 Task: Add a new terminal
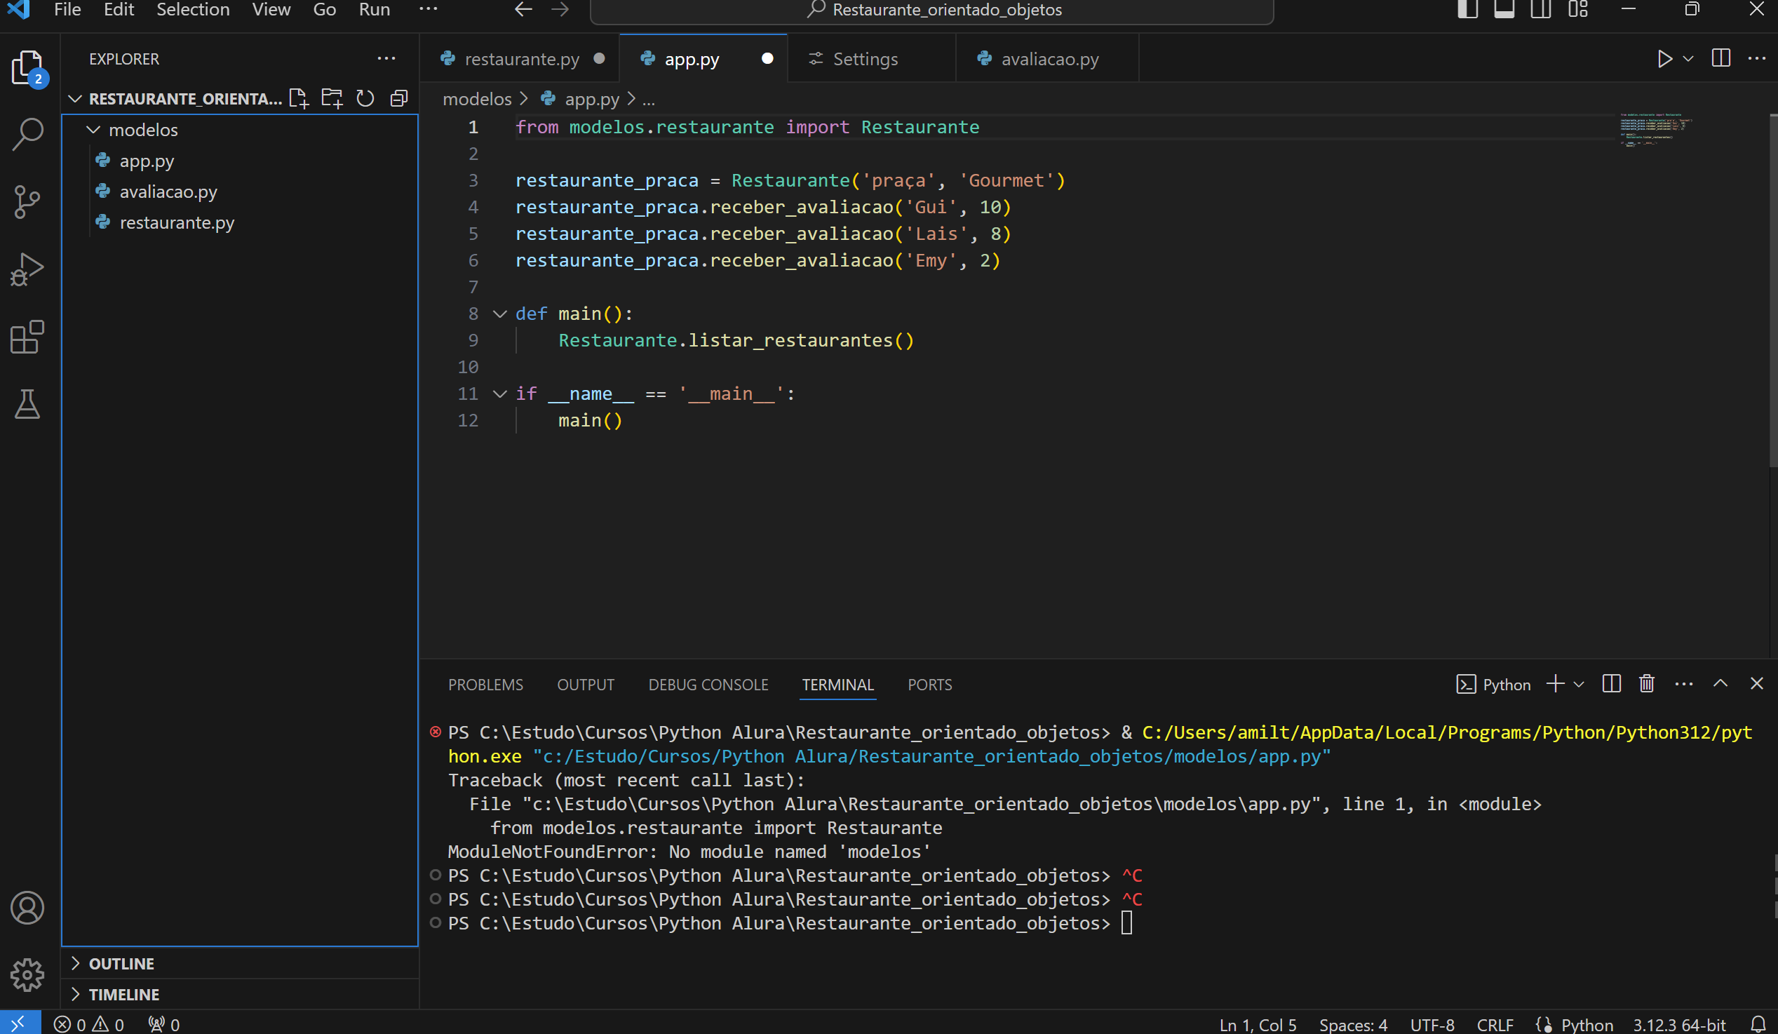pyautogui.click(x=1555, y=683)
